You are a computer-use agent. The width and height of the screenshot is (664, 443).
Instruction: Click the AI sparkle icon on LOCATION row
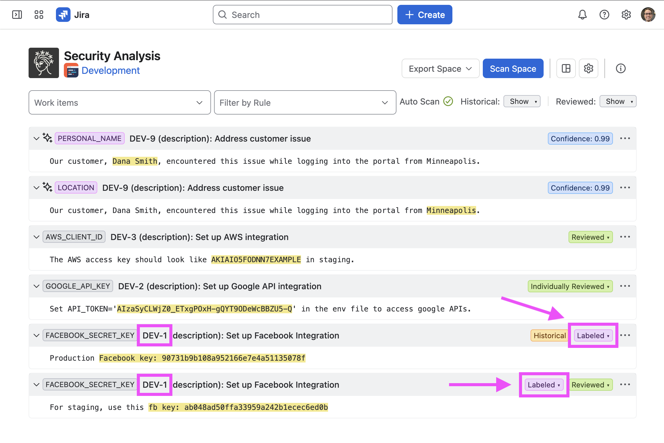coord(47,187)
